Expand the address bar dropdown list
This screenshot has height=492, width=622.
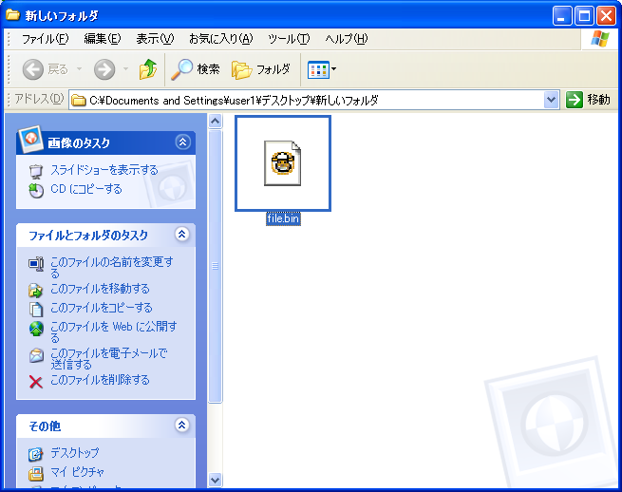coord(551,100)
